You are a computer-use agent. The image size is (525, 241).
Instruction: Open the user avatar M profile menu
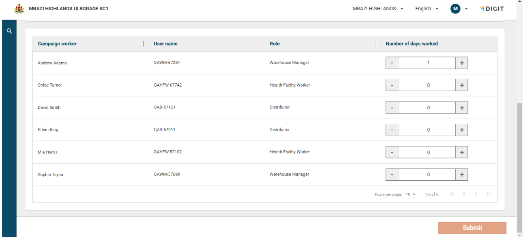pyautogui.click(x=455, y=9)
